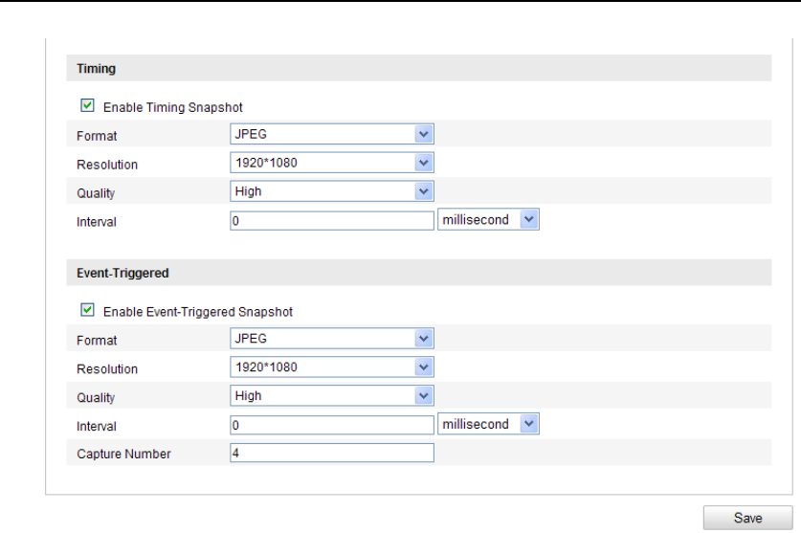Click the Timing Interval input field
The image size is (801, 533).
(x=332, y=221)
